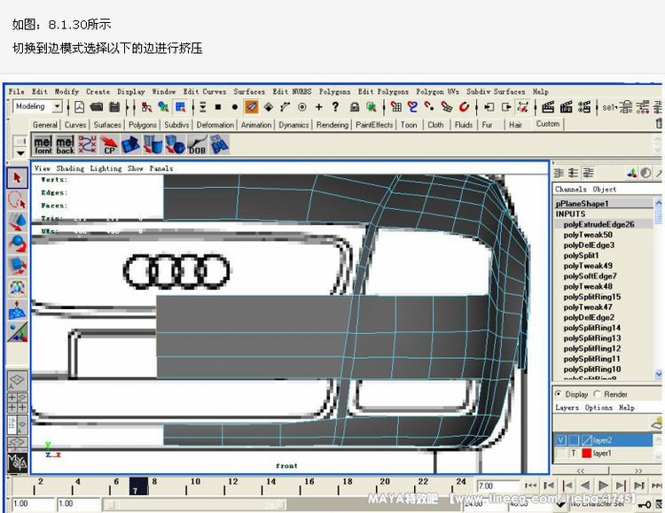This screenshot has width=665, height=513.
Task: Click the 'mel back' shelf button
Action: pos(66,144)
